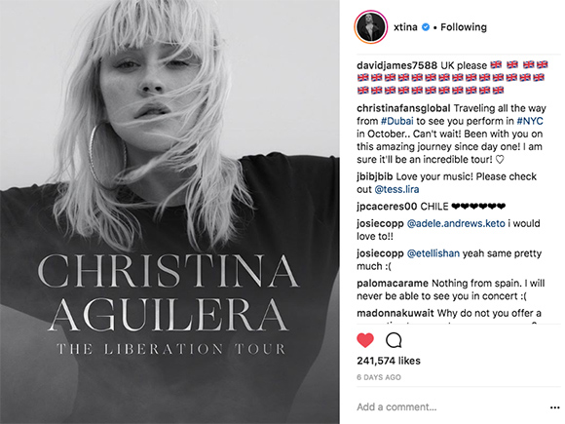Visit the @tess.lira mention
The height and width of the screenshot is (424, 565).
[396, 189]
